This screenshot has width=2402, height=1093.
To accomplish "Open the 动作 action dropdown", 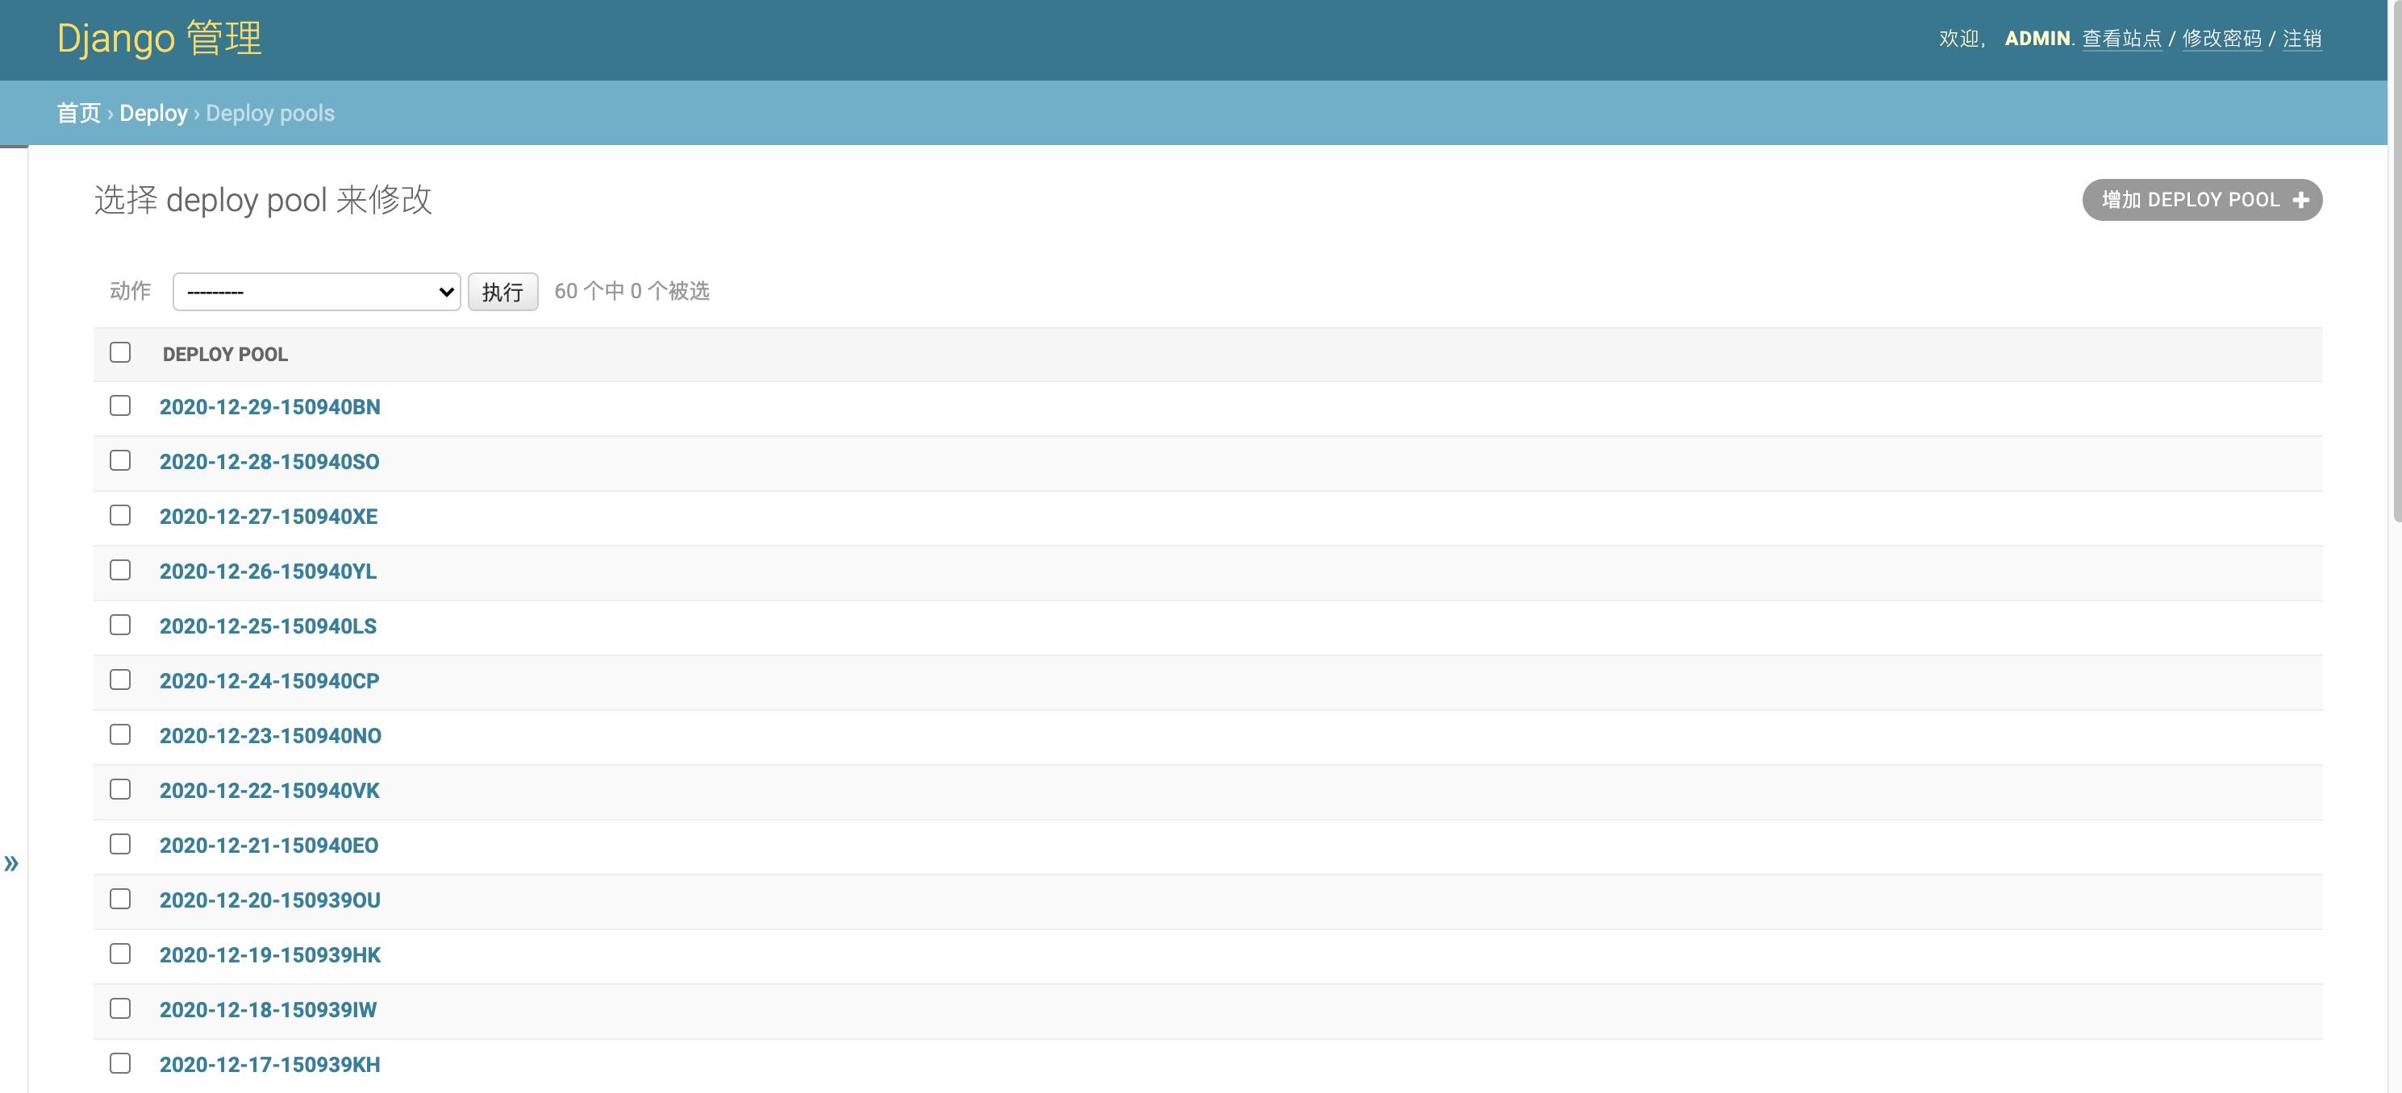I will coord(317,292).
